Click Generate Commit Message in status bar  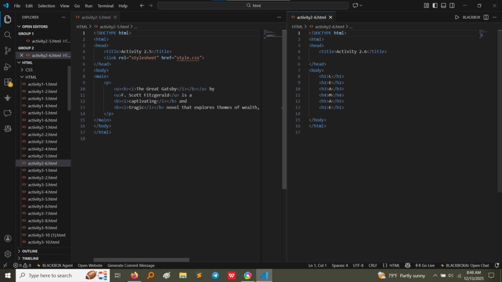click(131, 265)
